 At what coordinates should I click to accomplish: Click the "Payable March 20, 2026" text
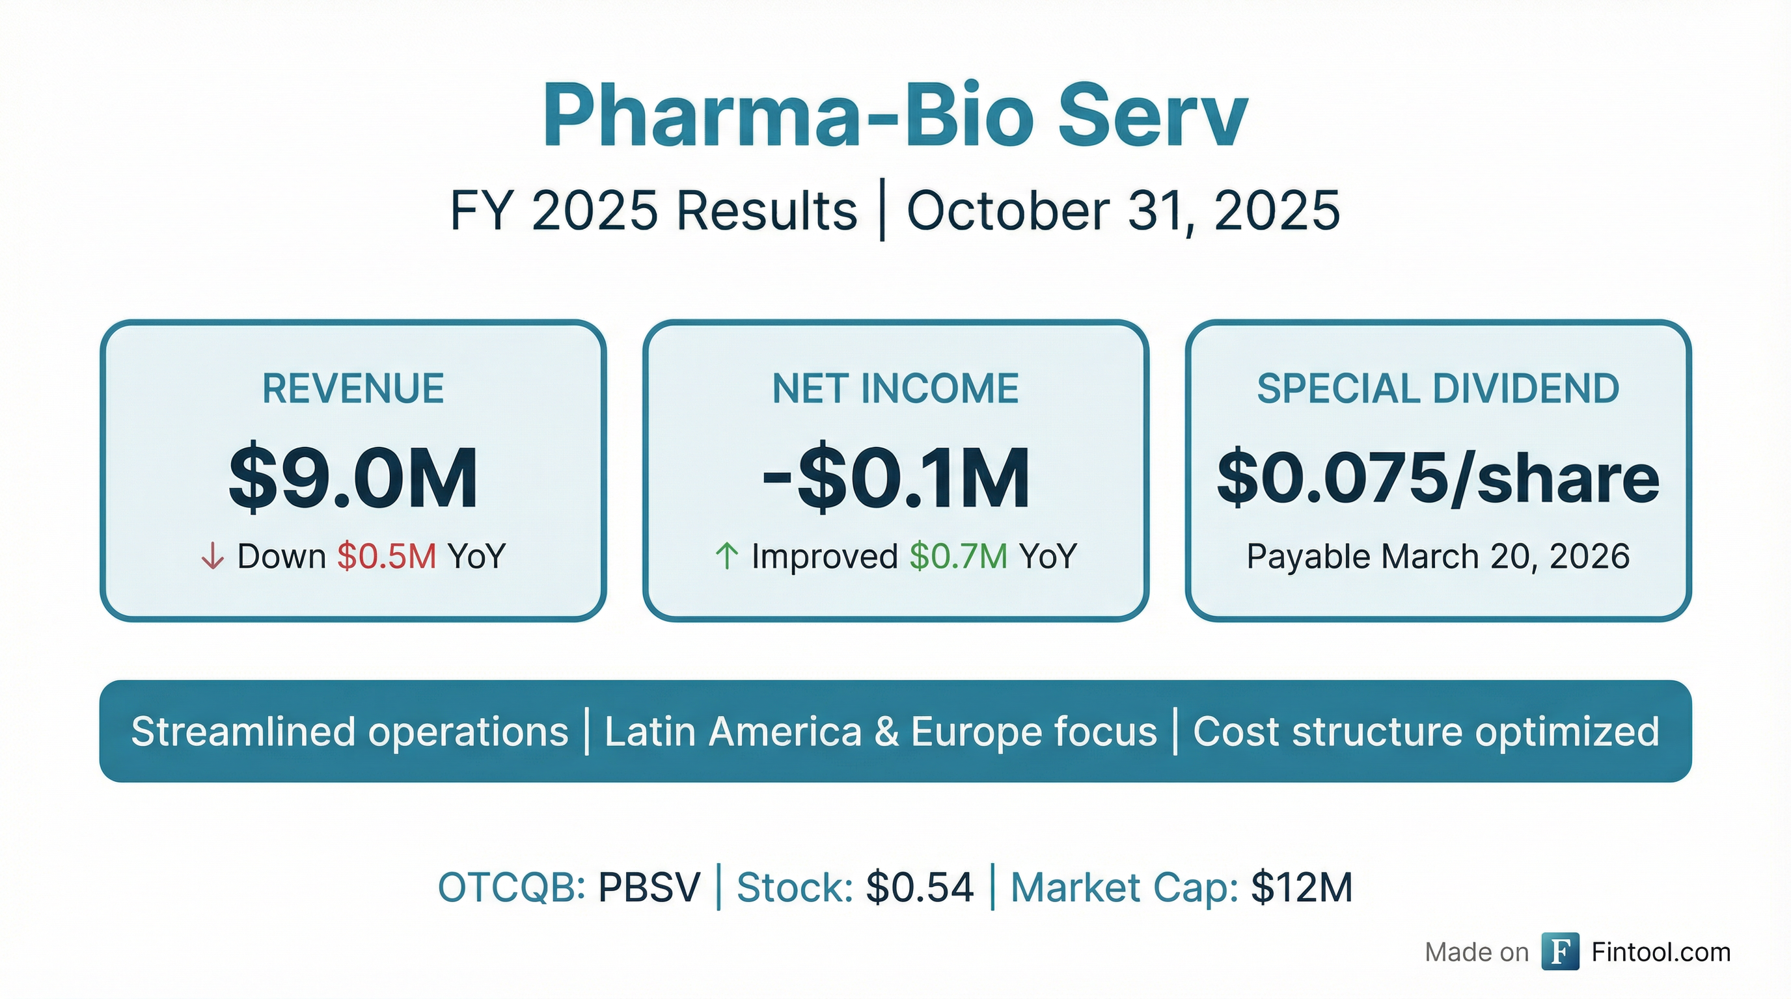[x=1438, y=557]
